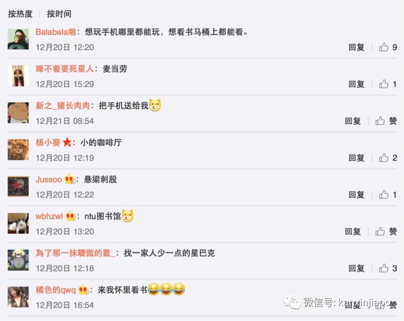Click red star badge beside 杨小葵
This screenshot has width=404, height=321.
coord(67,142)
